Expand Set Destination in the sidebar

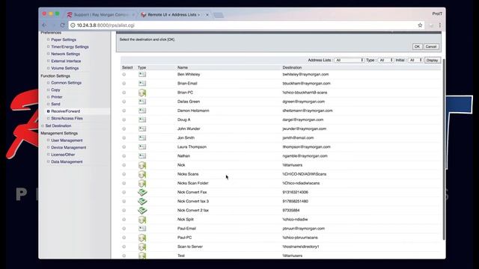point(58,126)
